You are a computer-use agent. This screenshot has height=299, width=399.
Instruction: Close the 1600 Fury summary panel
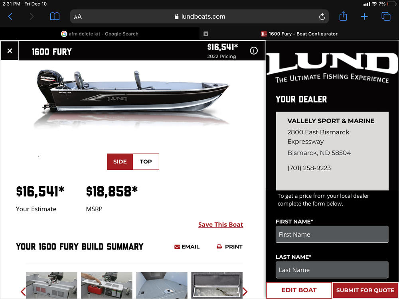(10, 51)
